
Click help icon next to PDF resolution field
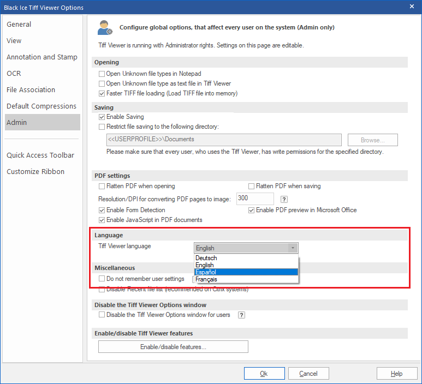pos(284,199)
